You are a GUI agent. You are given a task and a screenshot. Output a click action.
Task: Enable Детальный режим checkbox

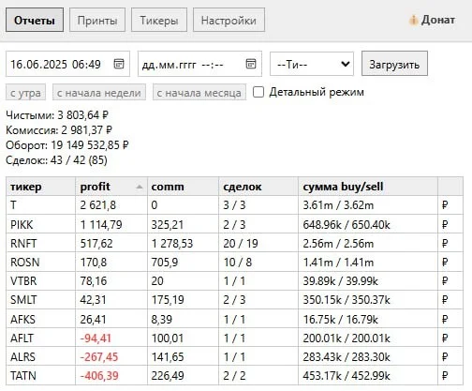click(x=258, y=92)
